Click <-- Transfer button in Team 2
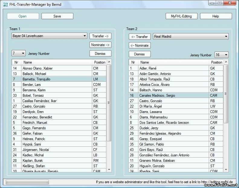The width and height of the screenshot is (239, 188). (140, 37)
